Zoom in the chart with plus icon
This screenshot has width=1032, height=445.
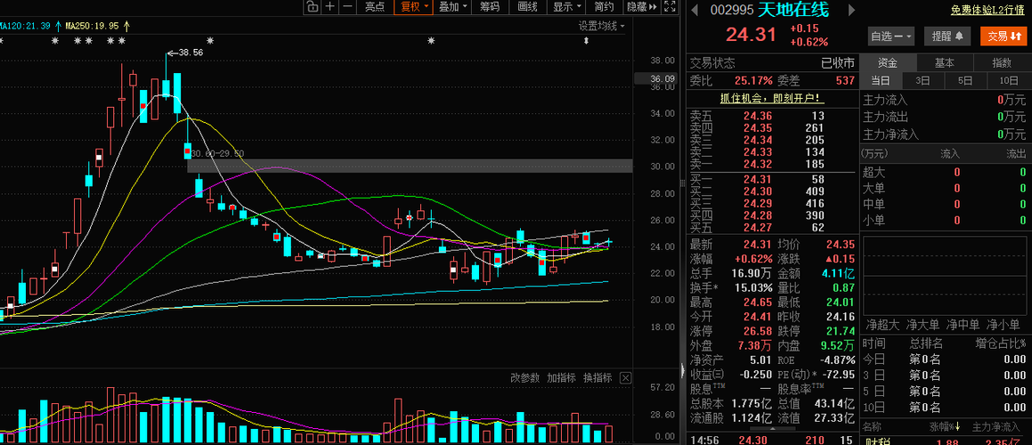[329, 6]
